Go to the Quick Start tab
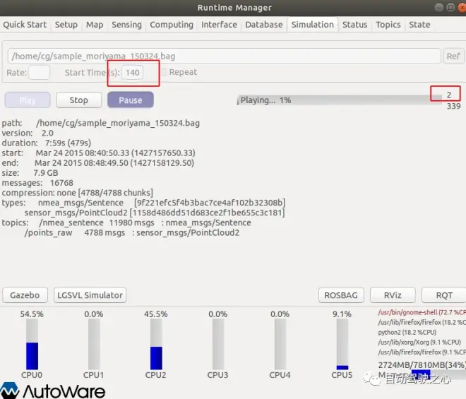Screen dimensions: 466x399 coord(25,25)
